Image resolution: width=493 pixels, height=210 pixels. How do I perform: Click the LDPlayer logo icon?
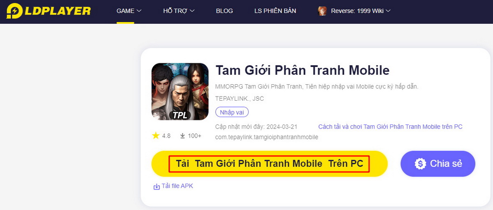(x=15, y=11)
